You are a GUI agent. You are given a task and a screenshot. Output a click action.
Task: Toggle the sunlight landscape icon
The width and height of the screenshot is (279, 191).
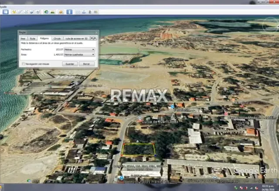(53, 12)
